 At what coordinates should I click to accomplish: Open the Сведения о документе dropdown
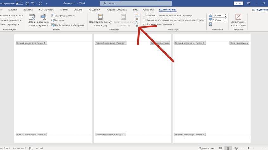(x=43, y=21)
